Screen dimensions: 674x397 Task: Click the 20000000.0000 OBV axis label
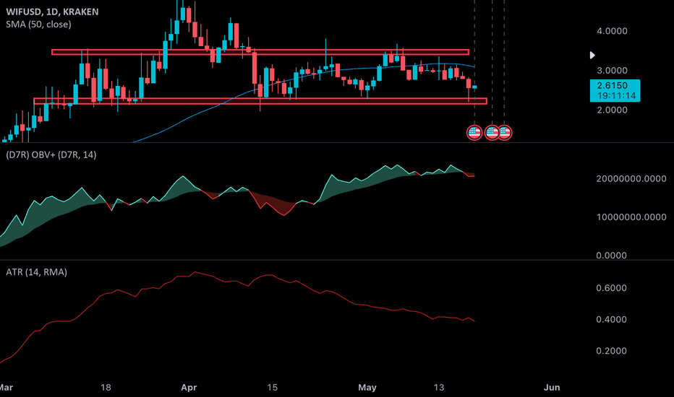pyautogui.click(x=631, y=178)
